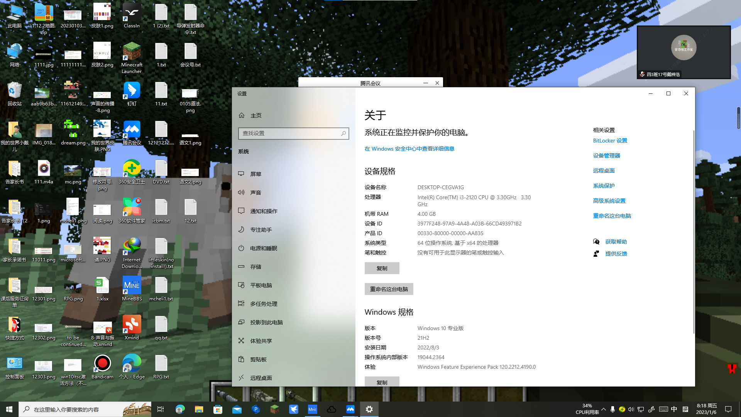Show hidden system tray icons
Image resolution: width=741 pixels, height=417 pixels.
pos(604,409)
